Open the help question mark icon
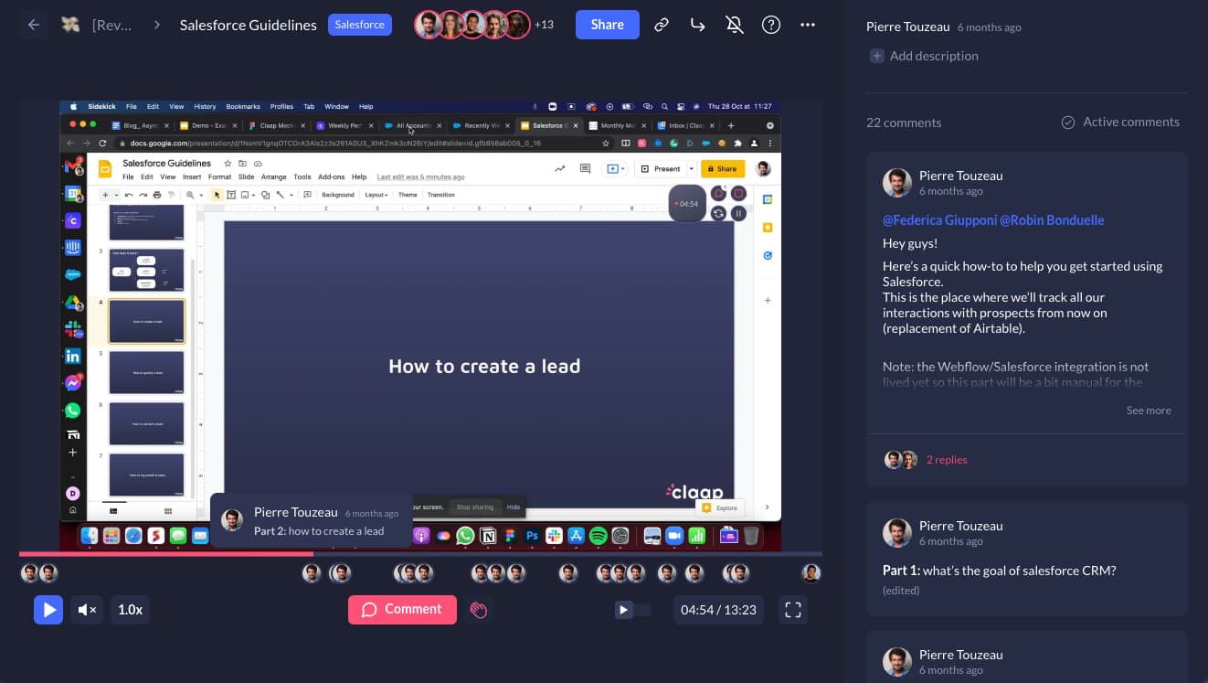This screenshot has width=1208, height=683. 771,25
